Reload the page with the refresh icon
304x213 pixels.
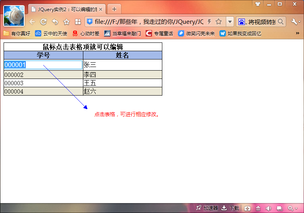43,22
